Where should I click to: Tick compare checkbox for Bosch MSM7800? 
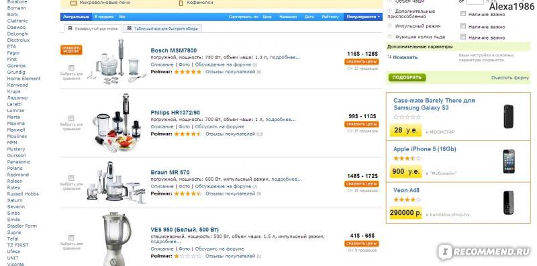click(x=71, y=68)
